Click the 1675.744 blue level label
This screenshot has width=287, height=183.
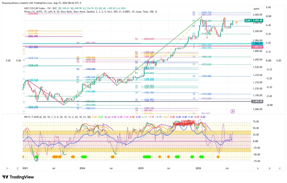point(33,58)
